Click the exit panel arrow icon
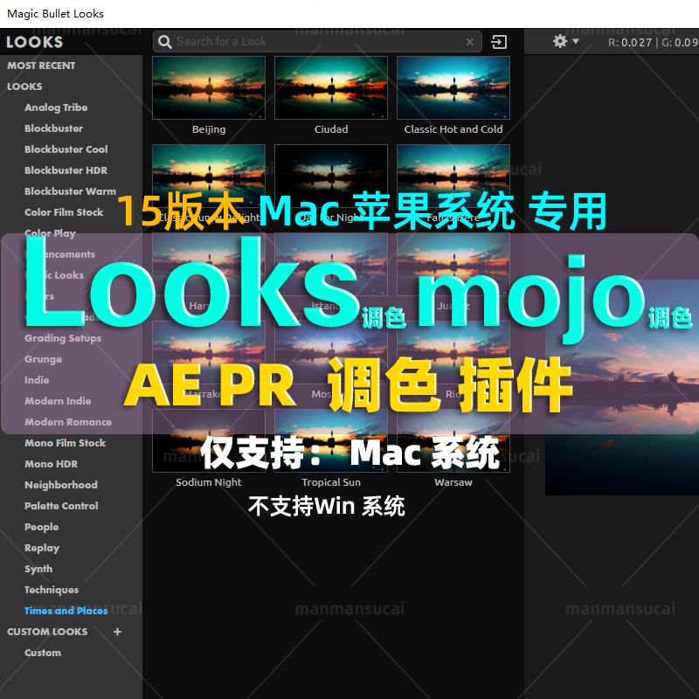699x699 pixels. click(x=499, y=41)
